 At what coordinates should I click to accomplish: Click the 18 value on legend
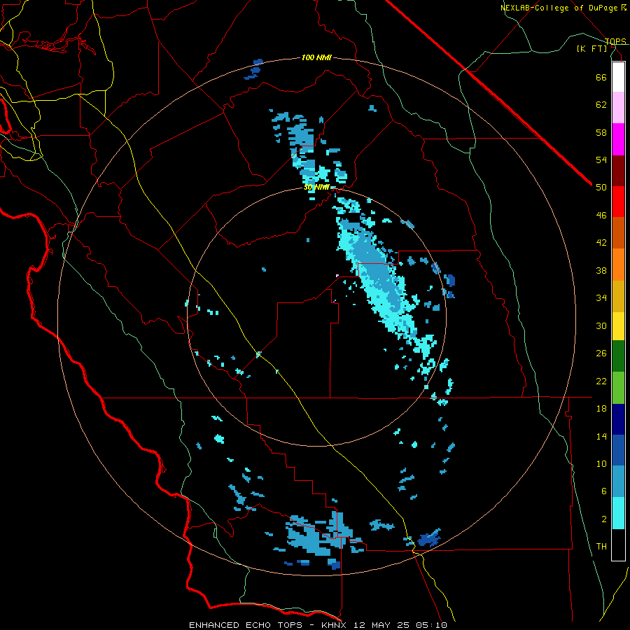pyautogui.click(x=601, y=409)
